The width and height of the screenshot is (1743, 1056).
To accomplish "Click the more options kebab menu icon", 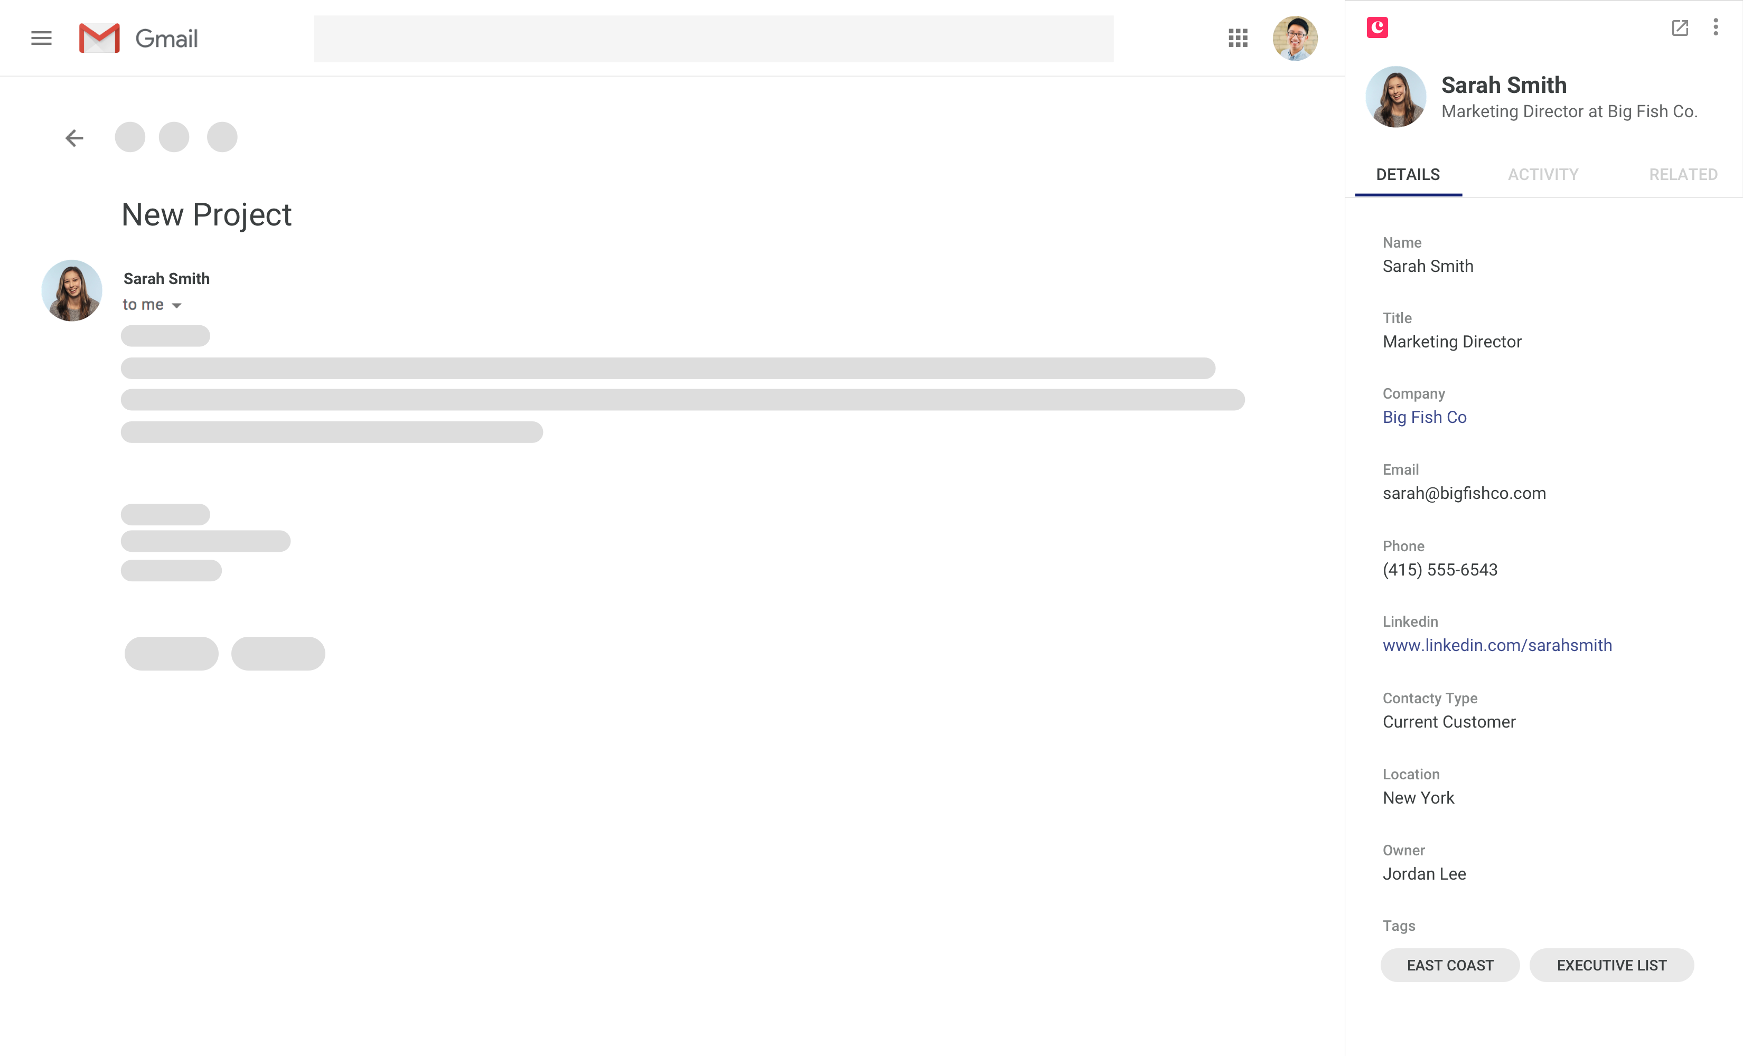I will point(1716,27).
